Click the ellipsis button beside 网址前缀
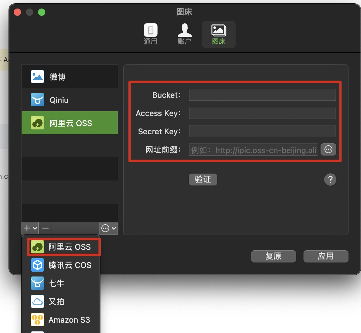 (x=328, y=149)
